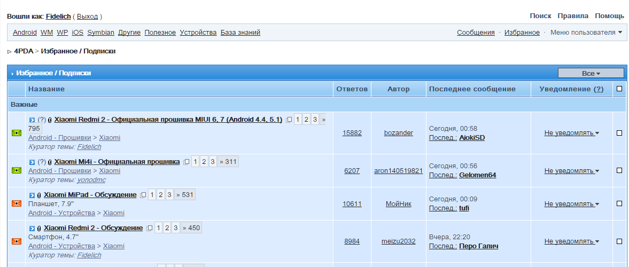The height and width of the screenshot is (267, 629).
Task: Toggle the select-all checkbox in table header
Action: (x=619, y=89)
